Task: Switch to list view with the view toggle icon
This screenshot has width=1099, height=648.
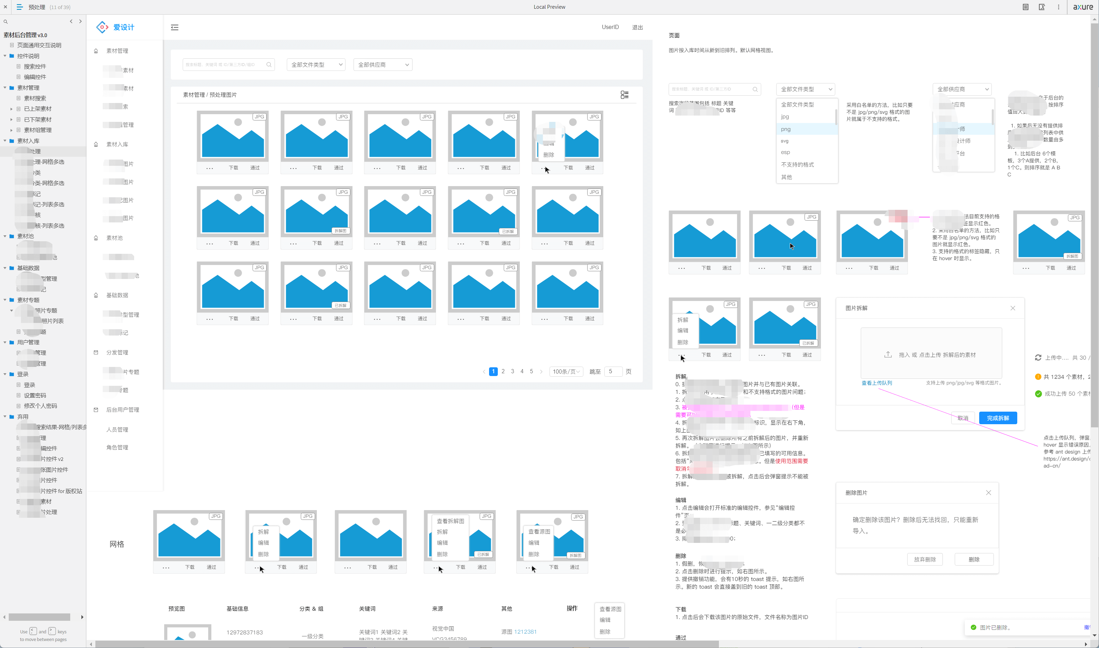Action: pyautogui.click(x=624, y=95)
